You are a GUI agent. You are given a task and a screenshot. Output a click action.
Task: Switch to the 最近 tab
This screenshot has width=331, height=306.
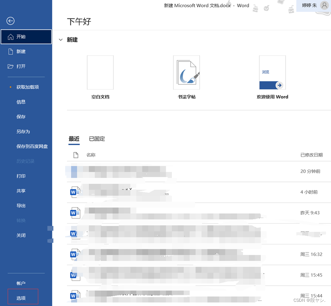pyautogui.click(x=74, y=139)
